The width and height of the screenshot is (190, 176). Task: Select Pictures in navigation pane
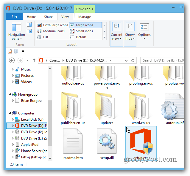(x=24, y=76)
